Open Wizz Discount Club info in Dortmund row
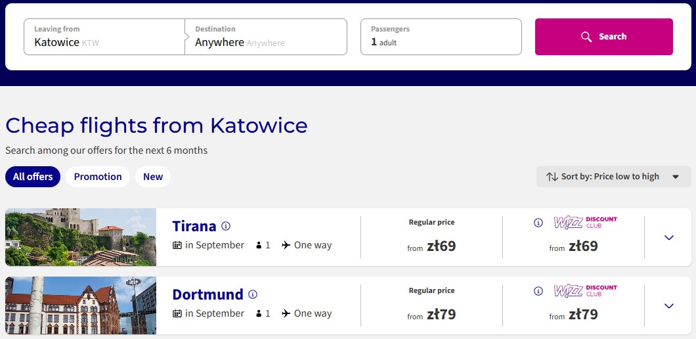The width and height of the screenshot is (696, 339). click(538, 291)
